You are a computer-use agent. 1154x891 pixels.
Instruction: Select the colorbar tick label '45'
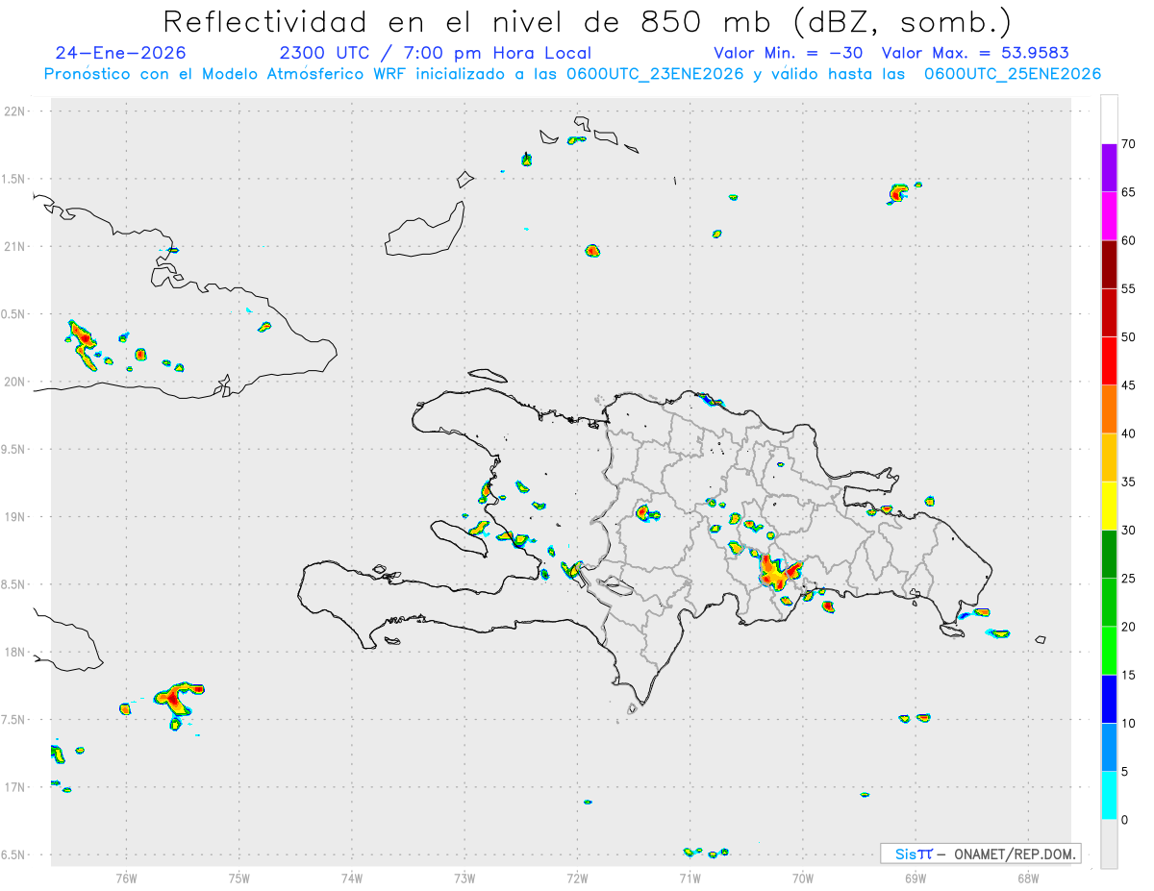pos(1128,385)
